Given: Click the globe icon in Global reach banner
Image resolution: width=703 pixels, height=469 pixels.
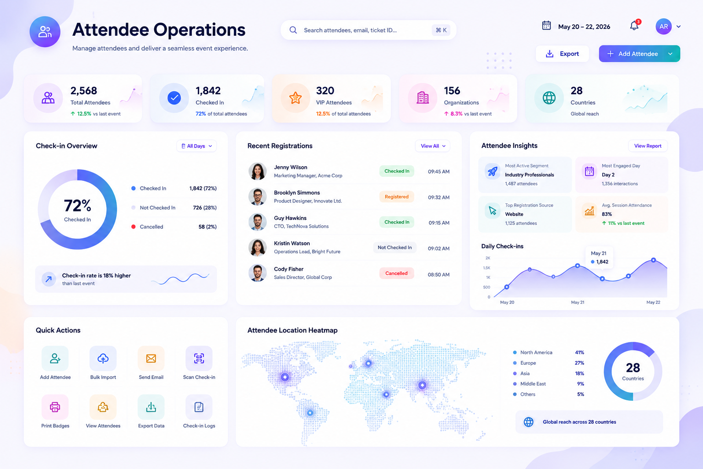Looking at the screenshot, I should pos(529,422).
